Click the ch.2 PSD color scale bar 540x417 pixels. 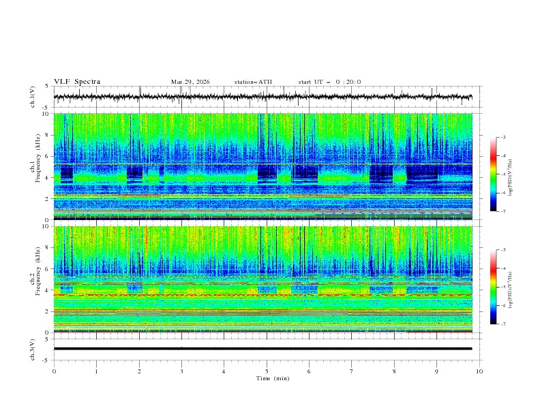coord(493,287)
